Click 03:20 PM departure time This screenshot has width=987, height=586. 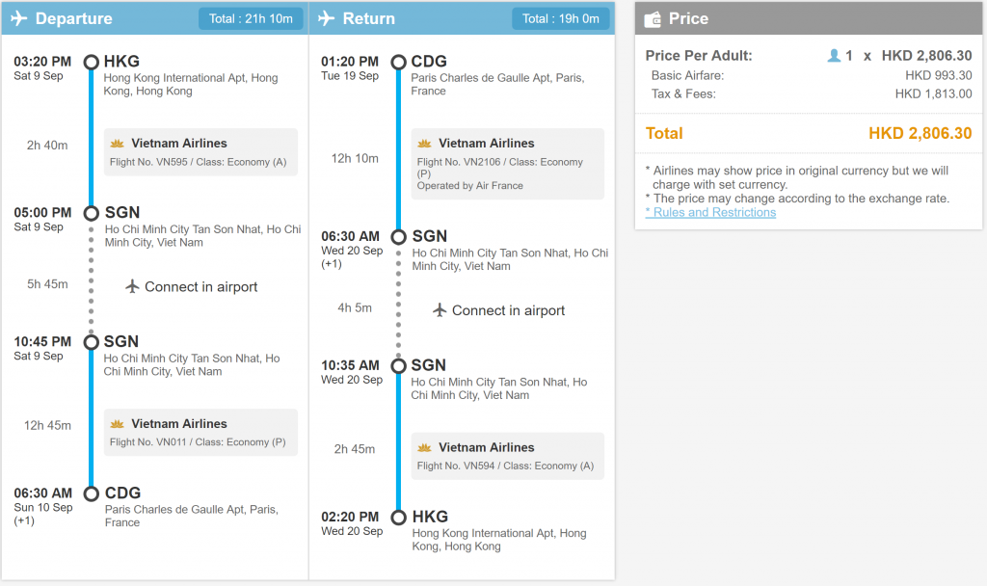pyautogui.click(x=42, y=62)
